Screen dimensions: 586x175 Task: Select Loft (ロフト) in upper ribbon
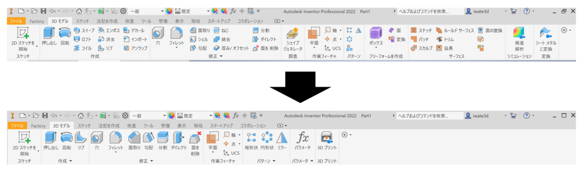(82, 39)
